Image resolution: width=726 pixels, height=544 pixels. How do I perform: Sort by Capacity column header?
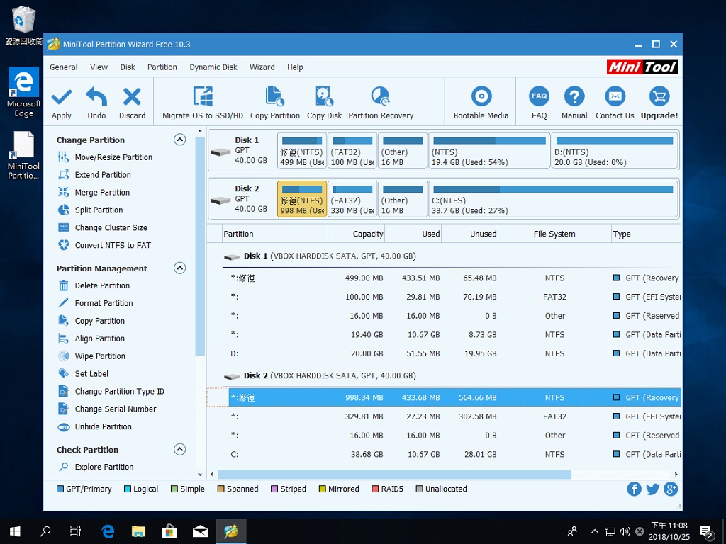pos(356,234)
